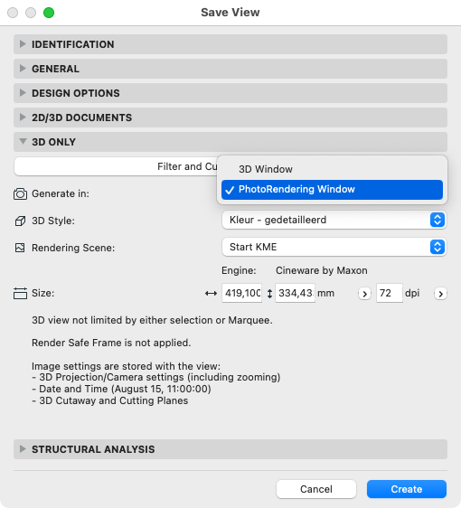
Task: Click the dpi resolution input field
Action: [390, 293]
